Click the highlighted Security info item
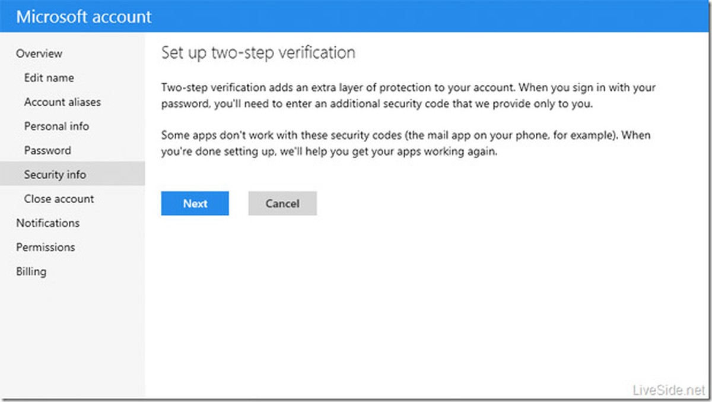 pyautogui.click(x=55, y=175)
